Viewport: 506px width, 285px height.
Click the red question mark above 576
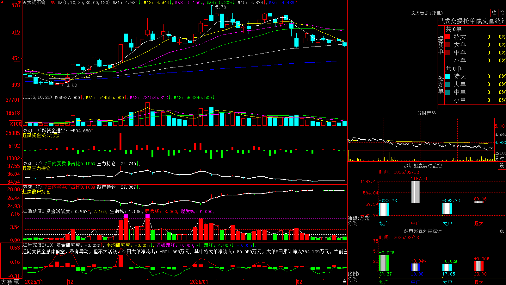point(20,2)
